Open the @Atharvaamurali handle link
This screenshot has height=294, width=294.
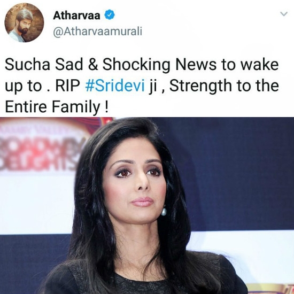pos(97,32)
